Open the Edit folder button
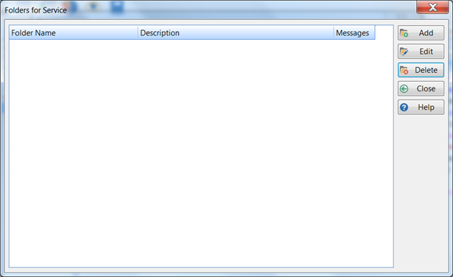Screen dimensions: 453x277 pos(421,52)
